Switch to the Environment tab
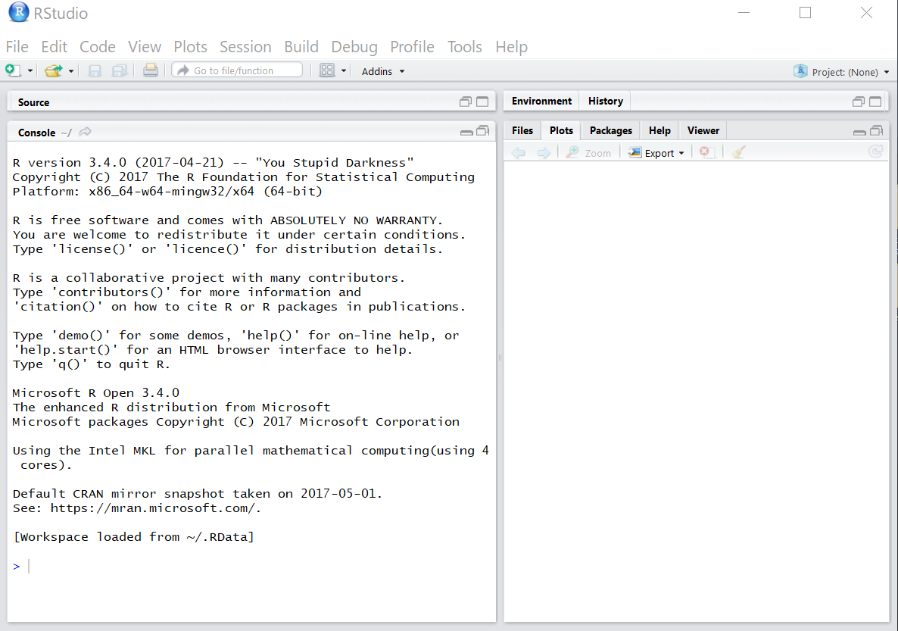This screenshot has width=898, height=631. click(541, 101)
